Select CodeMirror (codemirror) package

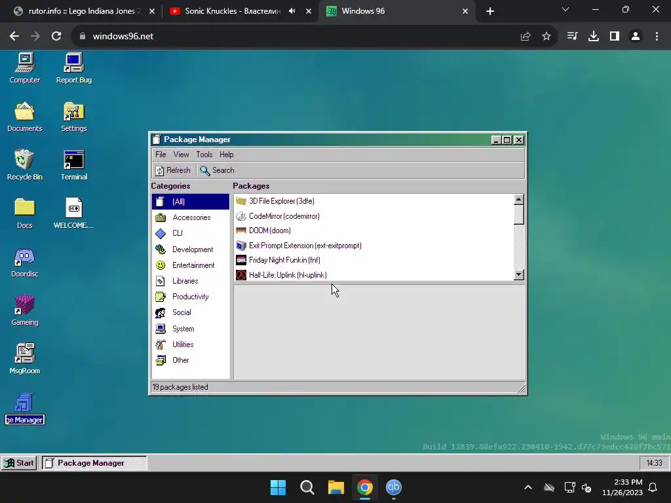pos(374,216)
